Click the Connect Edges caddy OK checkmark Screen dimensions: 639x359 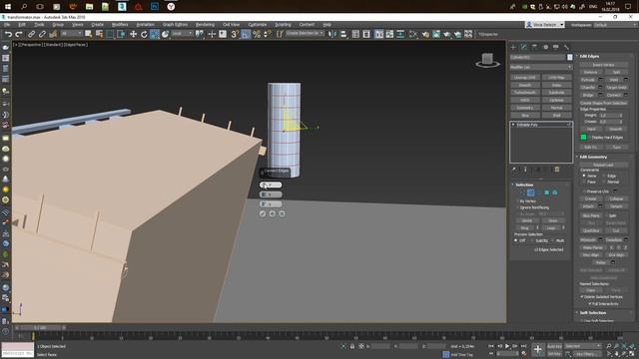263,213
